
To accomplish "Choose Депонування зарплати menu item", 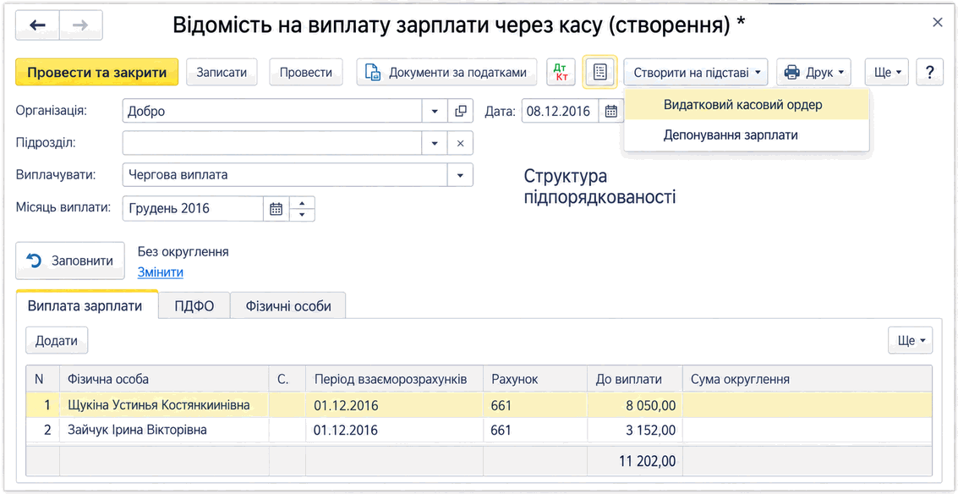I will coord(747,135).
